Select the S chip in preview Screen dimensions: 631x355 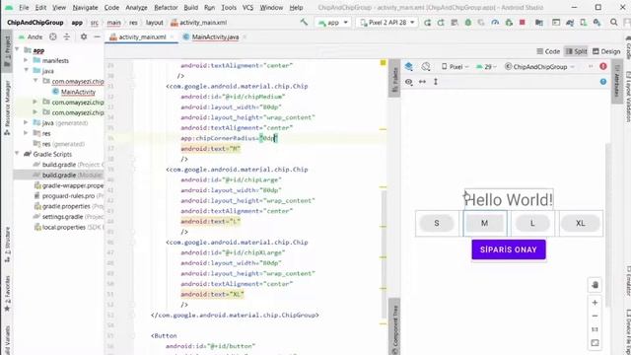(x=437, y=223)
